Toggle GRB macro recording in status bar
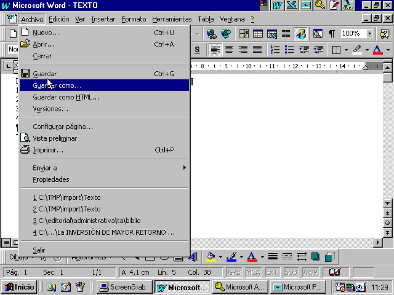This screenshot has width=394, height=295. pyautogui.click(x=234, y=272)
